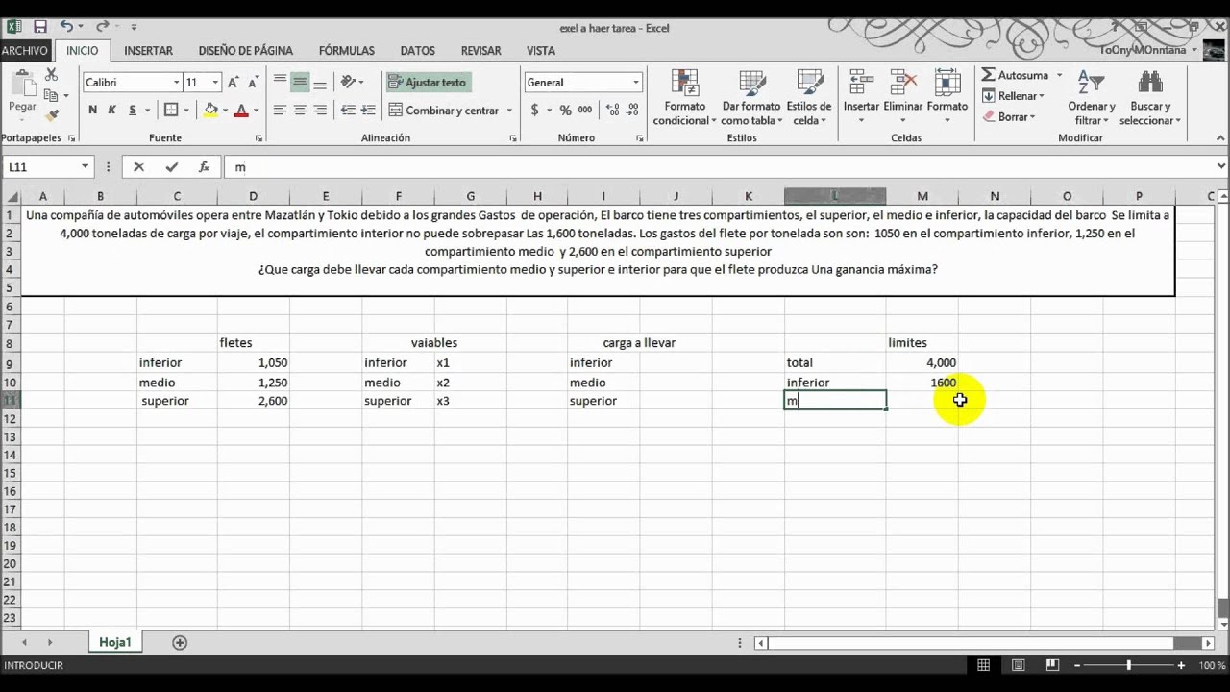Expand the Name Box dropdown for L11
The width and height of the screenshot is (1230, 692).
tap(85, 167)
